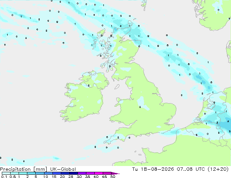
Task: Pick the legend swatch between 25 and 30
Action: pos(73,173)
